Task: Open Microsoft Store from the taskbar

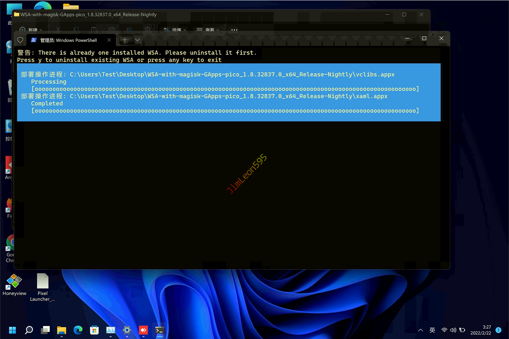Action: click(94, 330)
